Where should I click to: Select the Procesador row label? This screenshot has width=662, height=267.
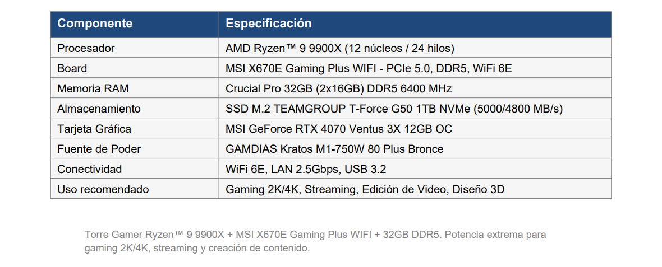click(x=135, y=48)
